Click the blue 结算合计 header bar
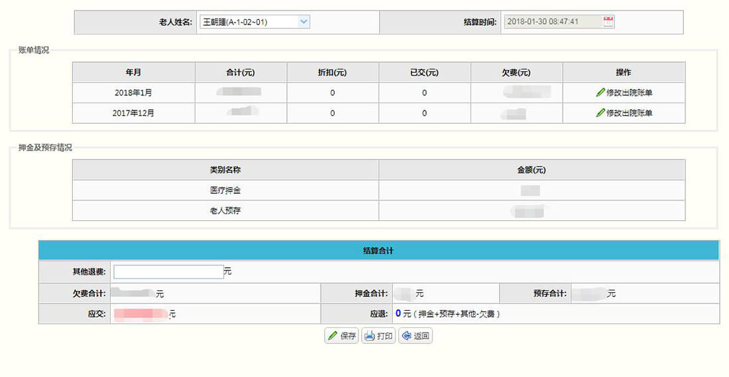This screenshot has width=729, height=377. [x=378, y=251]
